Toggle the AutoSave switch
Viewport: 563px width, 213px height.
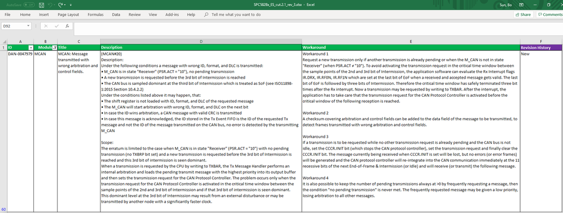[x=30, y=5]
